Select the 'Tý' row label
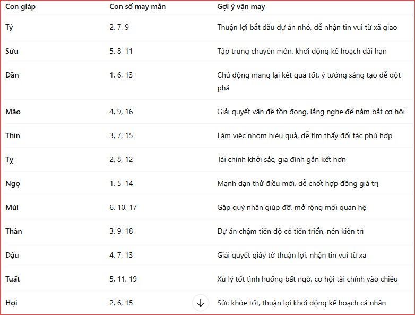 click(9, 27)
